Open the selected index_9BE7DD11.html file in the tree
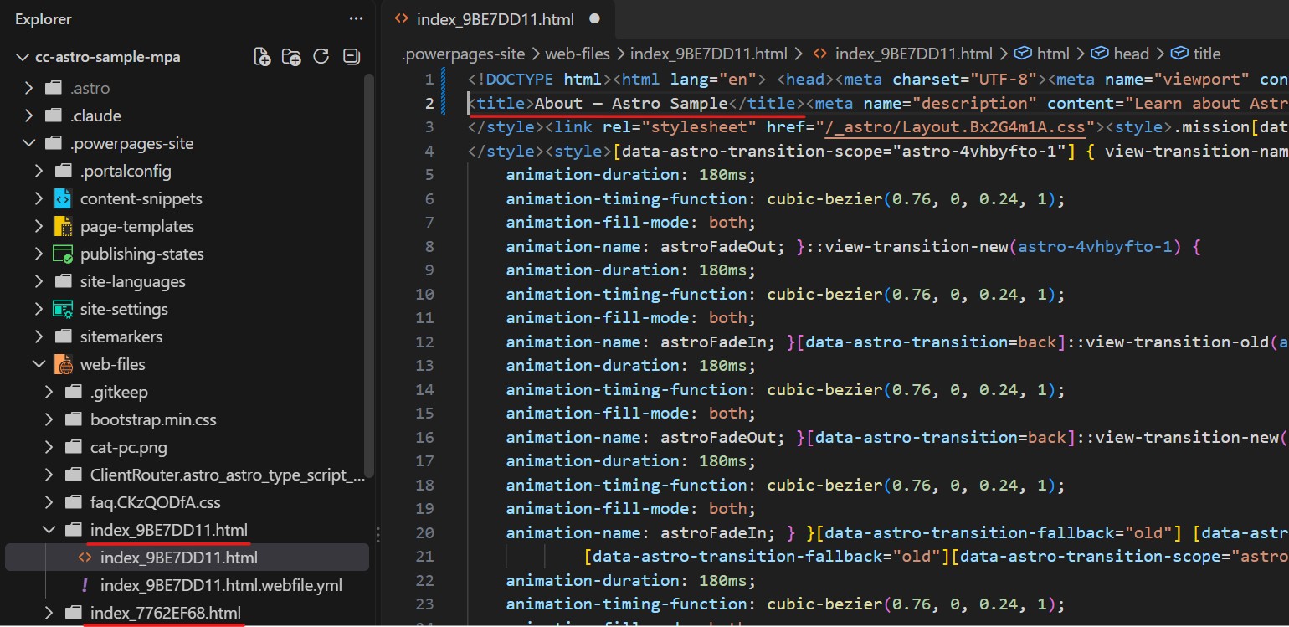 tap(187, 558)
